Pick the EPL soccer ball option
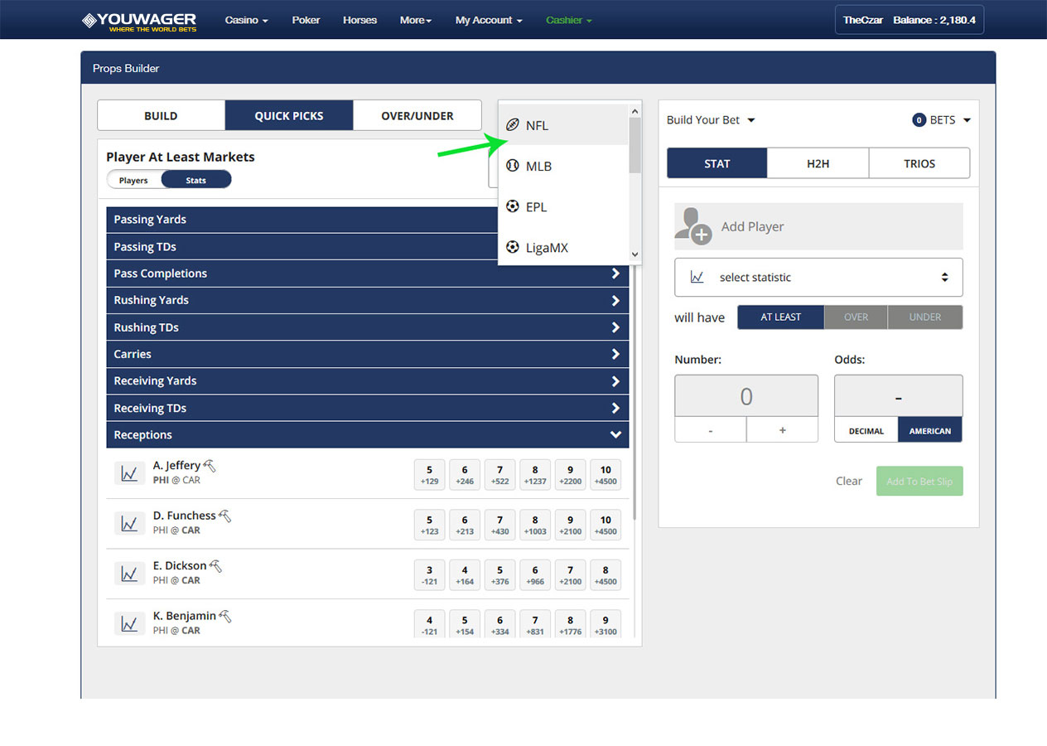This screenshot has height=746, width=1047. [x=513, y=207]
